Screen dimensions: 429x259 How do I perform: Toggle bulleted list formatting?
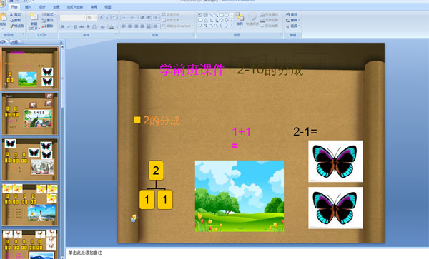pyautogui.click(x=124, y=17)
